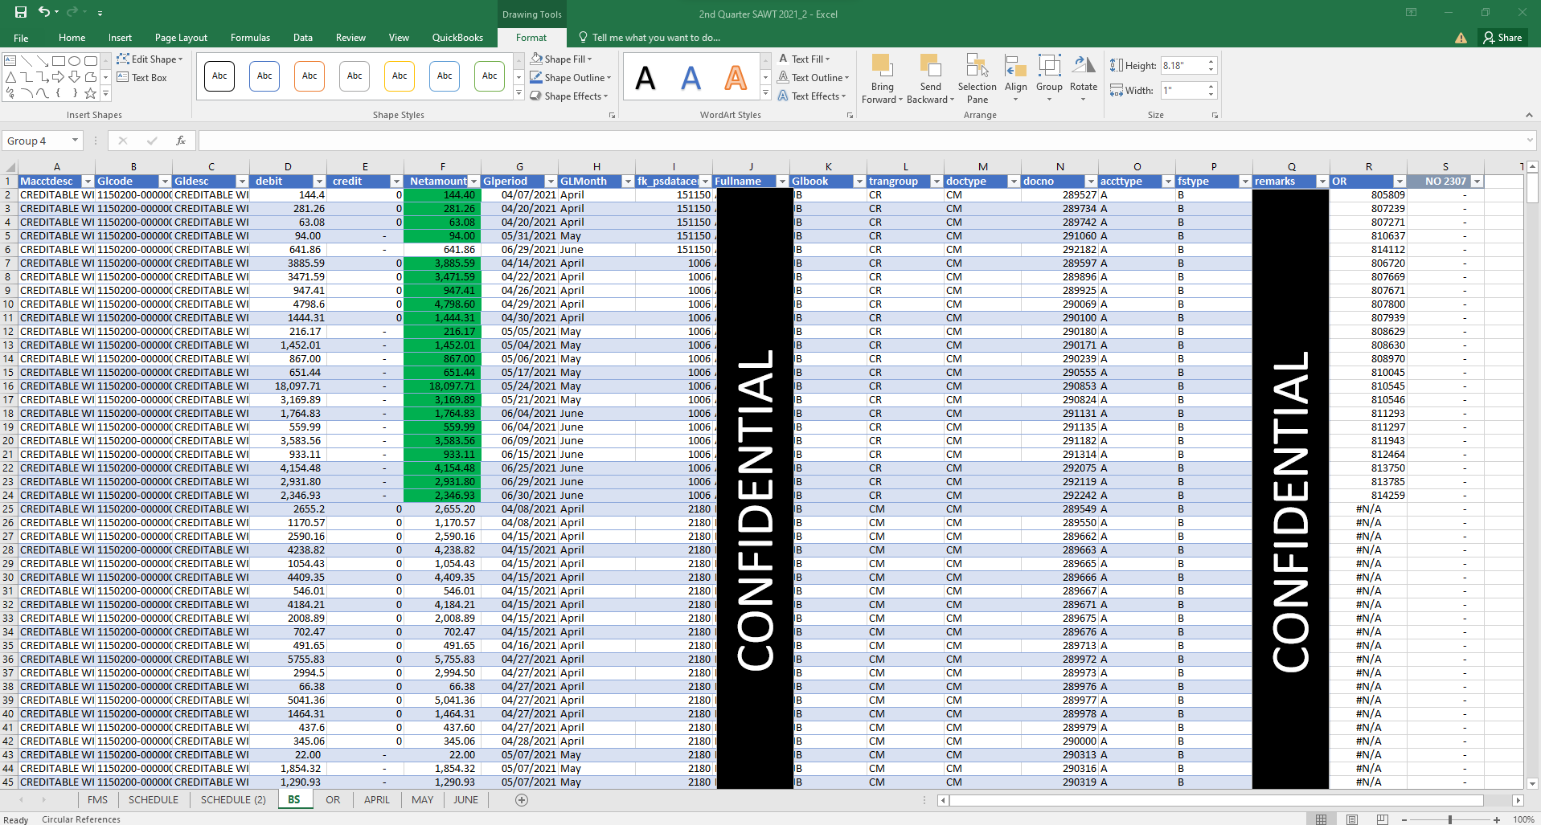1541x825 pixels.
Task: Click the shape Height input field
Action: (1182, 66)
